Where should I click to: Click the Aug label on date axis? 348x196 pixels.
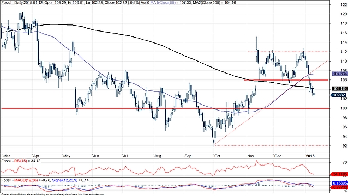coord(157,156)
